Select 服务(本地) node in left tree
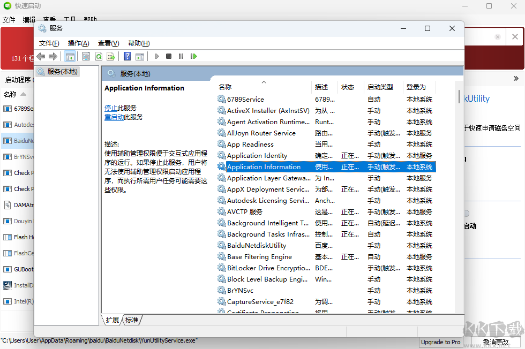525x349 pixels. 58,72
